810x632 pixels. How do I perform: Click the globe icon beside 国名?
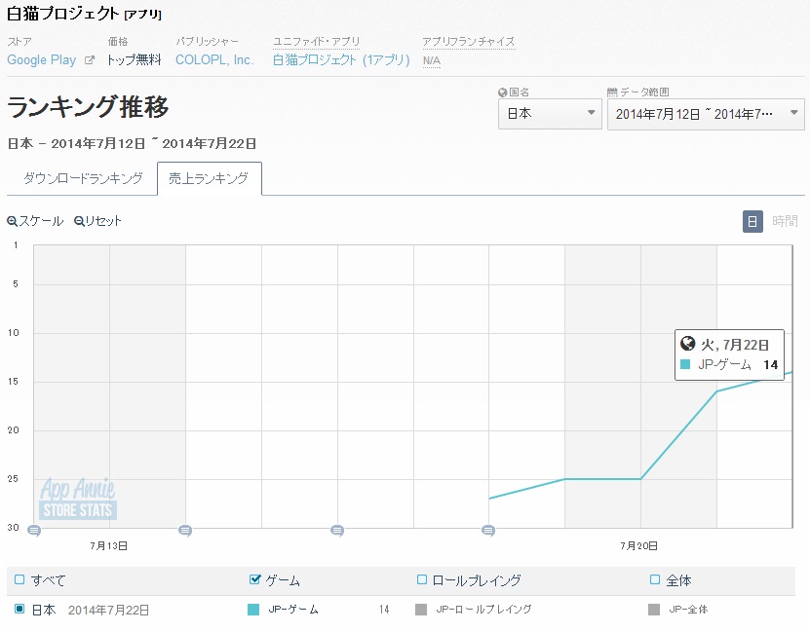[x=502, y=93]
